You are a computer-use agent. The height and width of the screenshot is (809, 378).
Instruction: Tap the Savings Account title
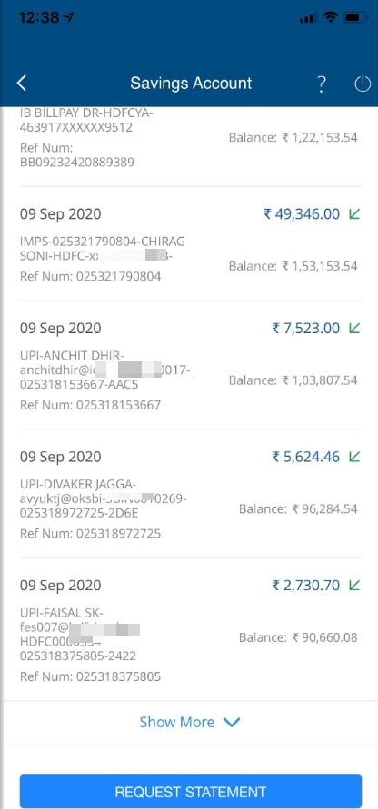point(191,83)
